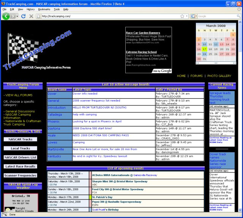Click the Forward navigation arrow

13,16
